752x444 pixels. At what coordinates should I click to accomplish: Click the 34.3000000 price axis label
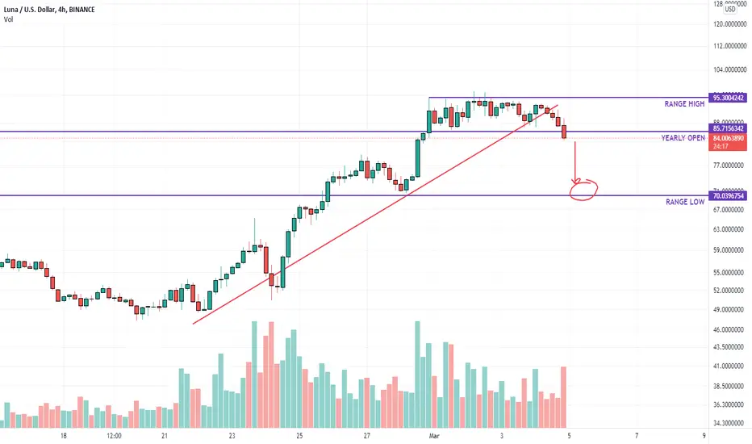tap(729, 423)
